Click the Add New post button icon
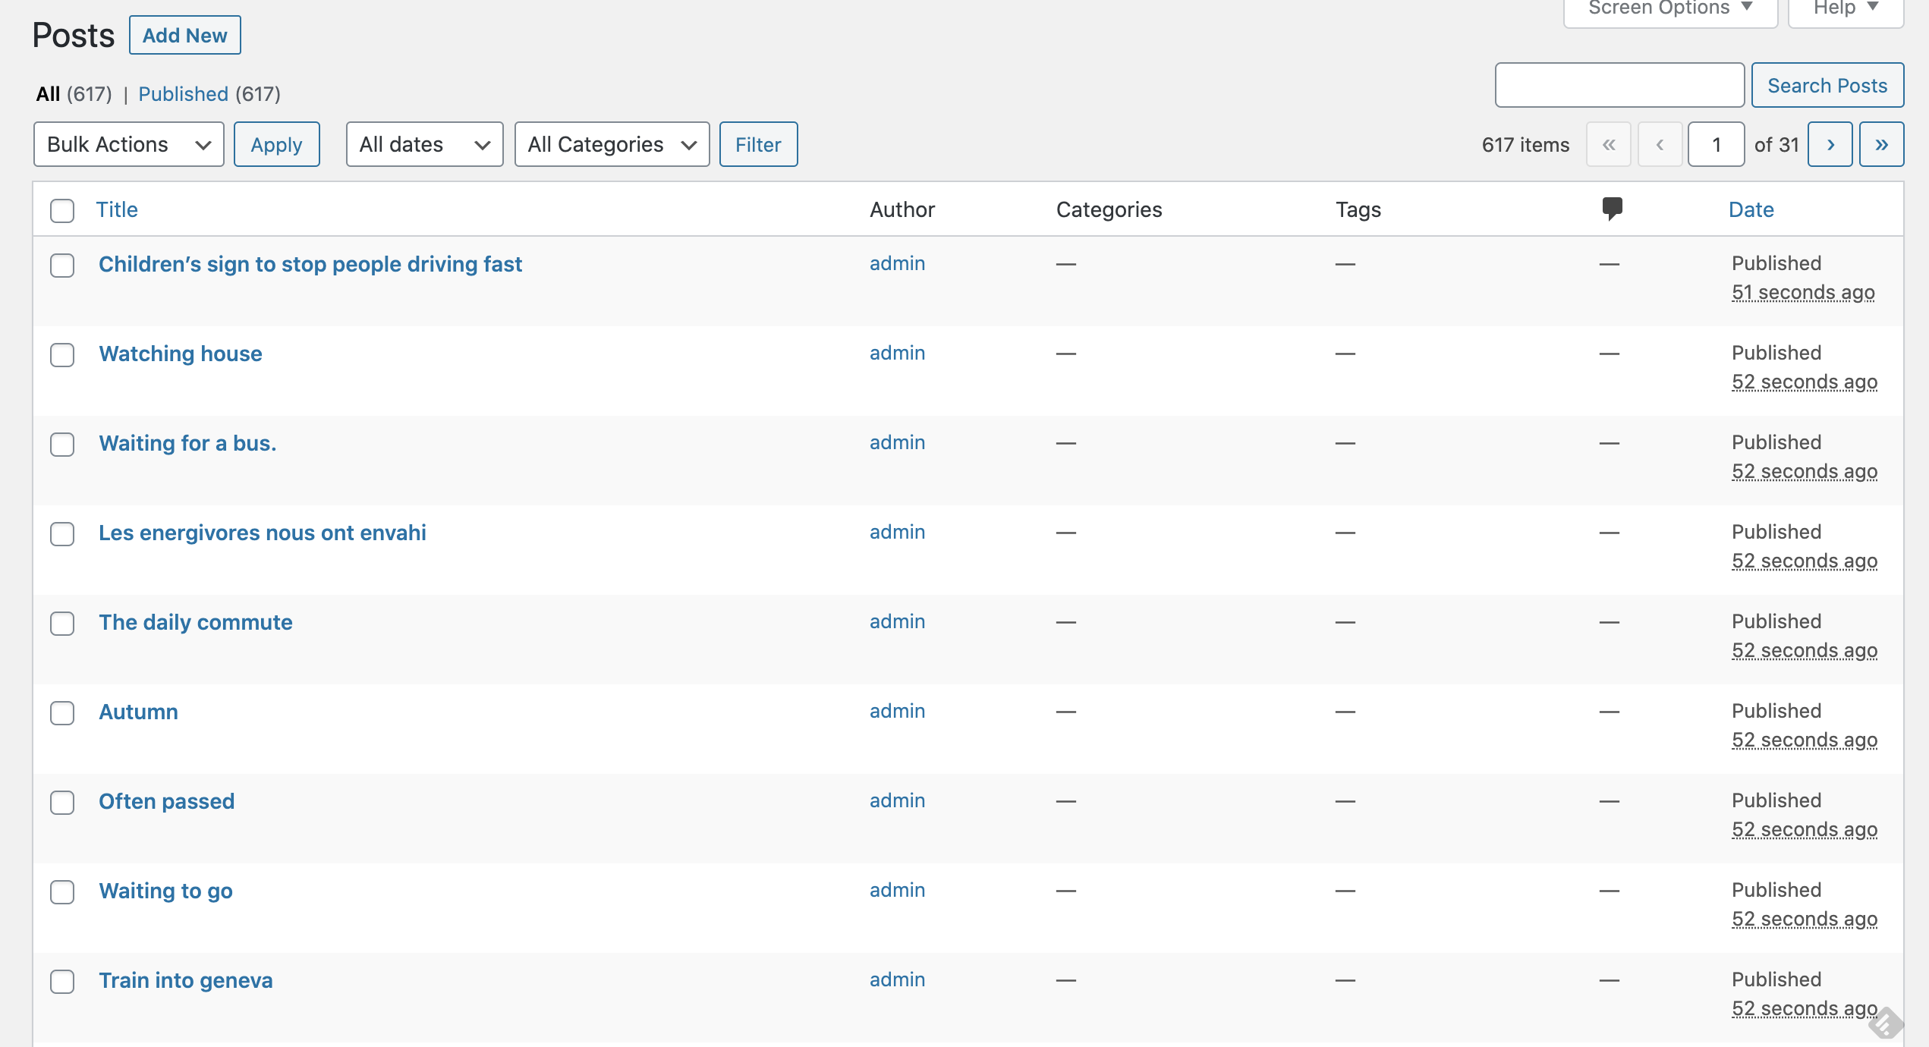 coord(184,35)
